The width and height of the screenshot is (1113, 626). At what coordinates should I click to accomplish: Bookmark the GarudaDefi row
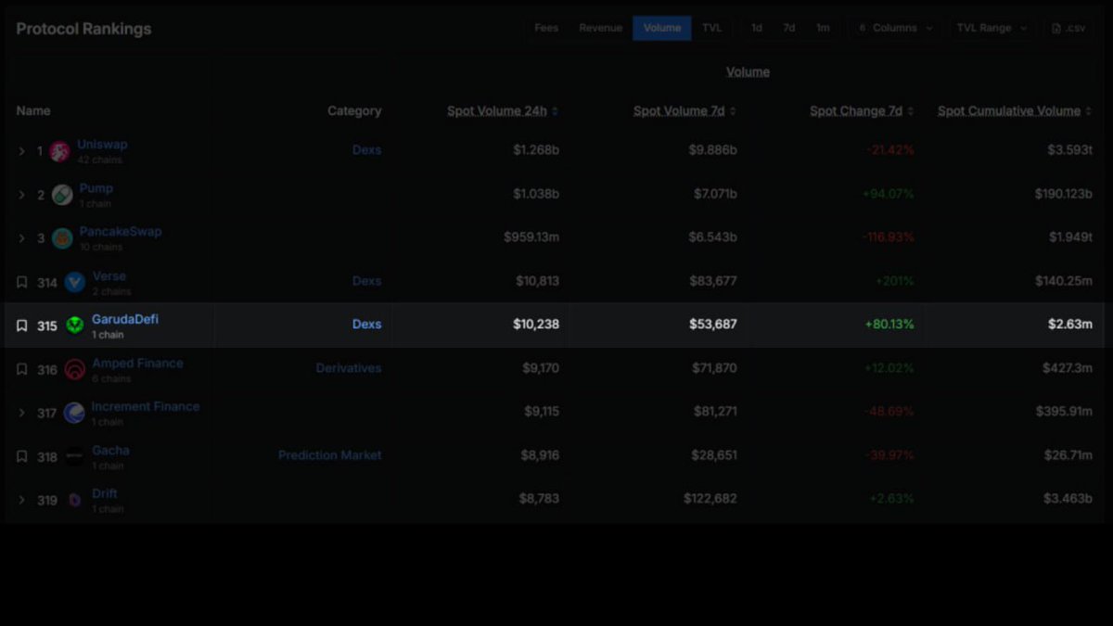22,326
